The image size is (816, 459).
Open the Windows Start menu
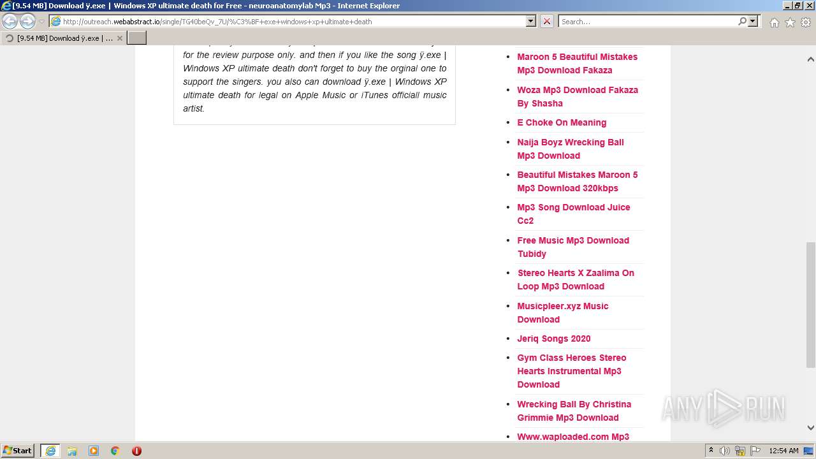18,451
